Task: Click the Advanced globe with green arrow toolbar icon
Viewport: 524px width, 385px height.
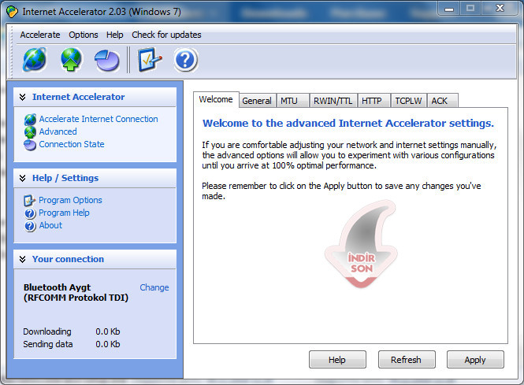Action: [x=71, y=59]
